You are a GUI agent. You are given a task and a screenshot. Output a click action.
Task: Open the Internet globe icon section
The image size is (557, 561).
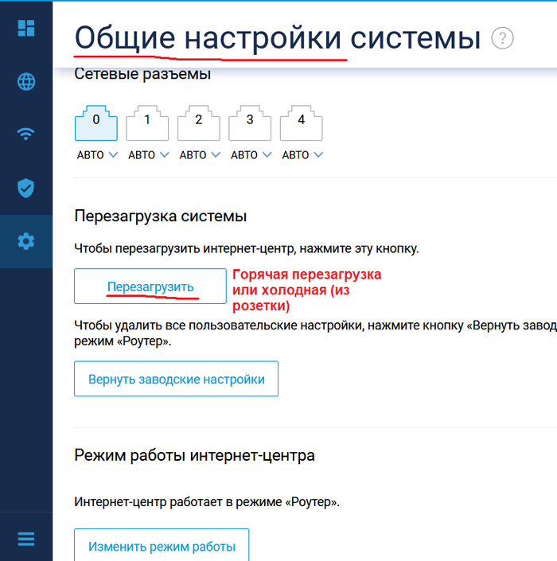pos(26,81)
